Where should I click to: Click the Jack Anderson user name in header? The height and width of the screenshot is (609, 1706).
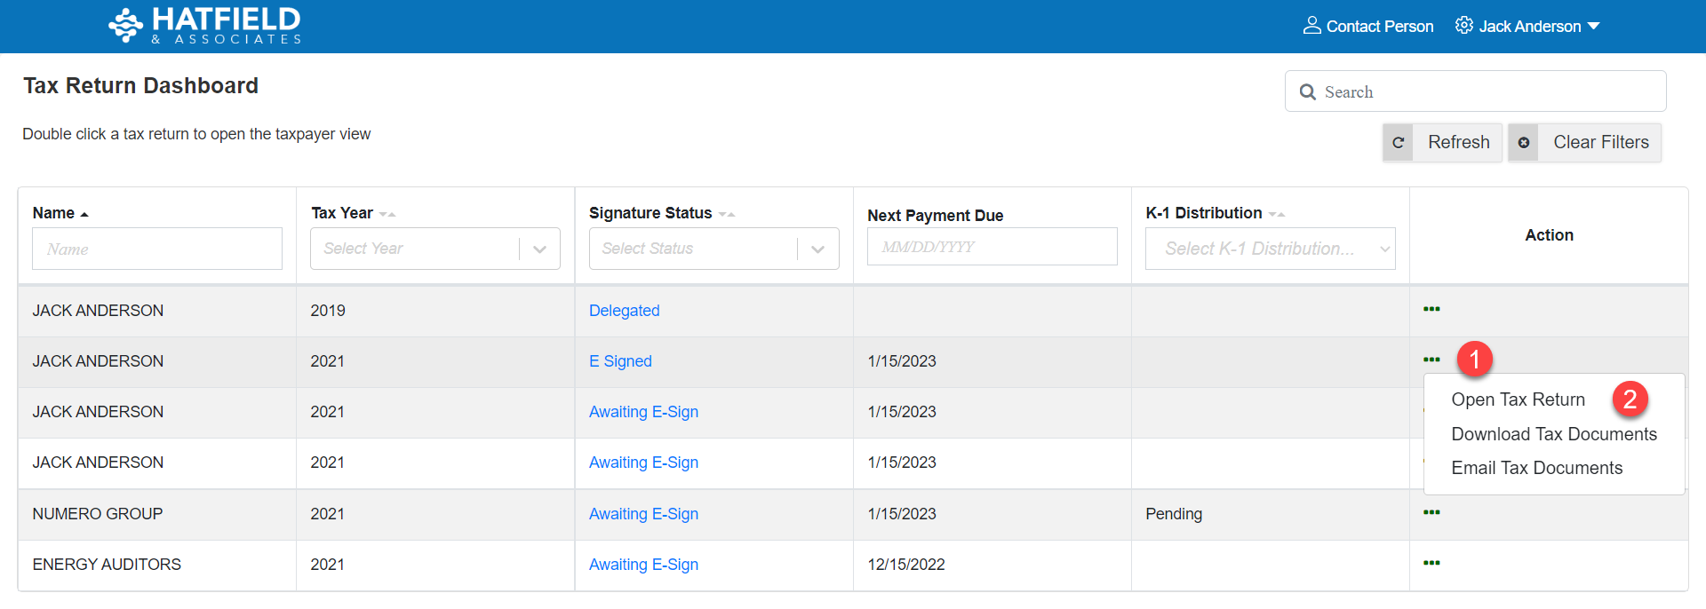coord(1530,27)
